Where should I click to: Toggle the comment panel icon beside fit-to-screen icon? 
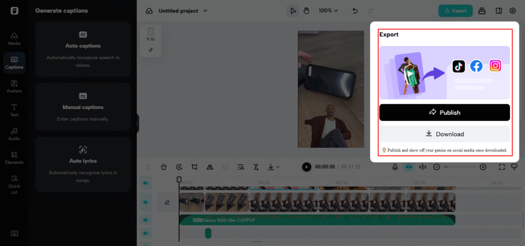[515, 167]
